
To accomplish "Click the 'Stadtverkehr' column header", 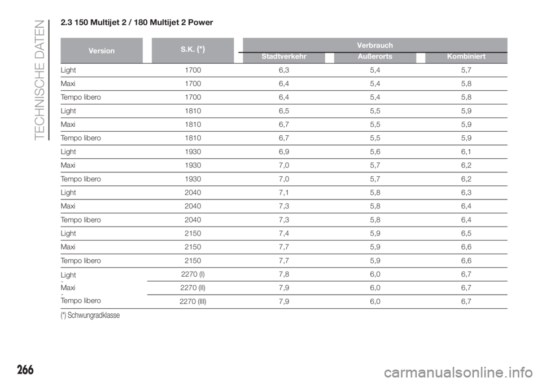I will (x=284, y=56).
